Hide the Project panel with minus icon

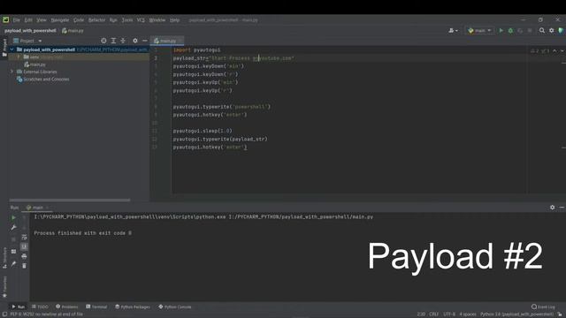pos(145,42)
